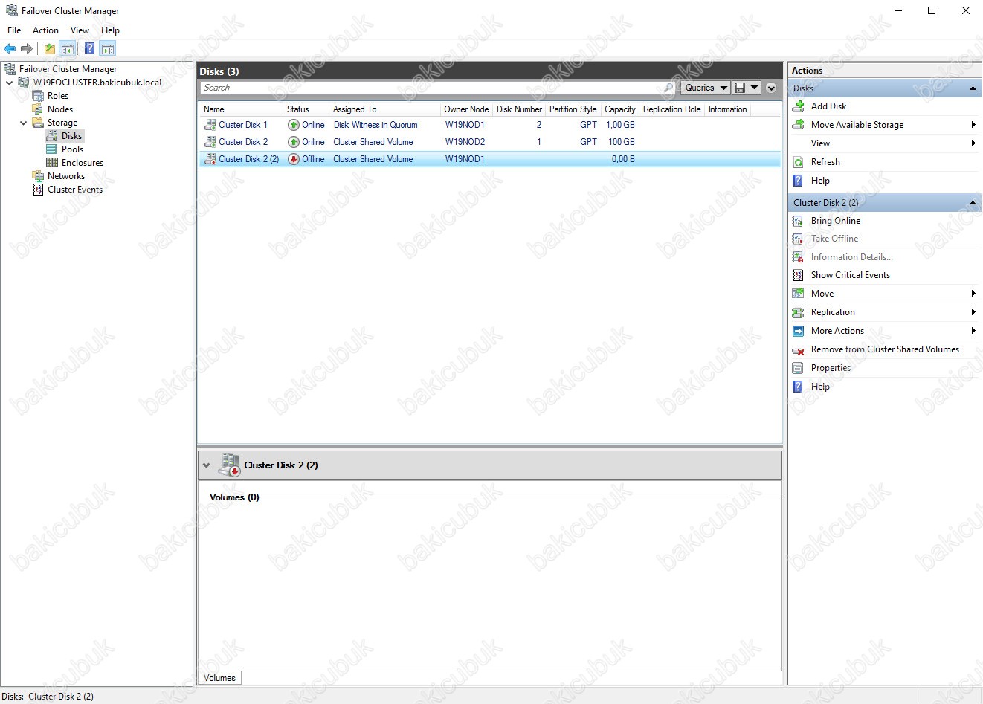Click Show Critical Events link

[851, 275]
